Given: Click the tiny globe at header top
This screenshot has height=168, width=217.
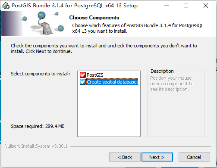Looking at the screenshot, I should coord(57,14).
